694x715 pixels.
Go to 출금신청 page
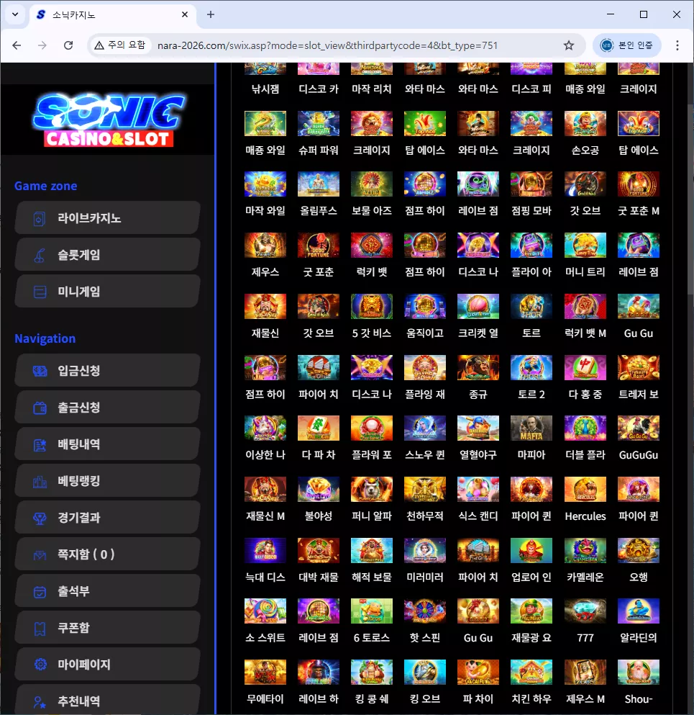tap(107, 408)
